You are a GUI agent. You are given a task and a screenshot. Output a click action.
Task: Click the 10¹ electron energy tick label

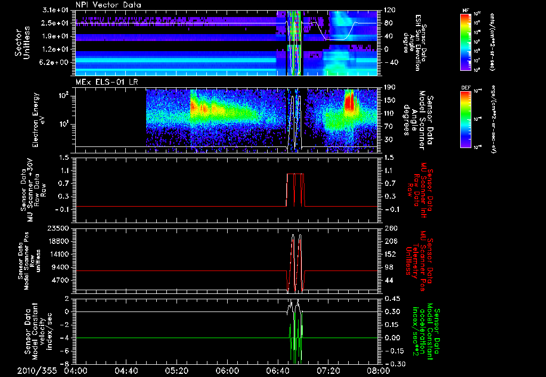pos(64,124)
